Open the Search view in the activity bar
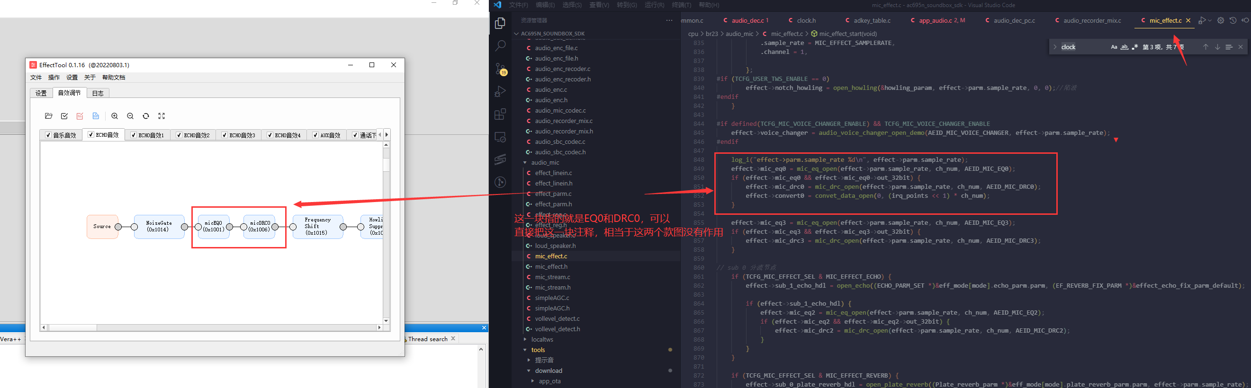 [500, 46]
